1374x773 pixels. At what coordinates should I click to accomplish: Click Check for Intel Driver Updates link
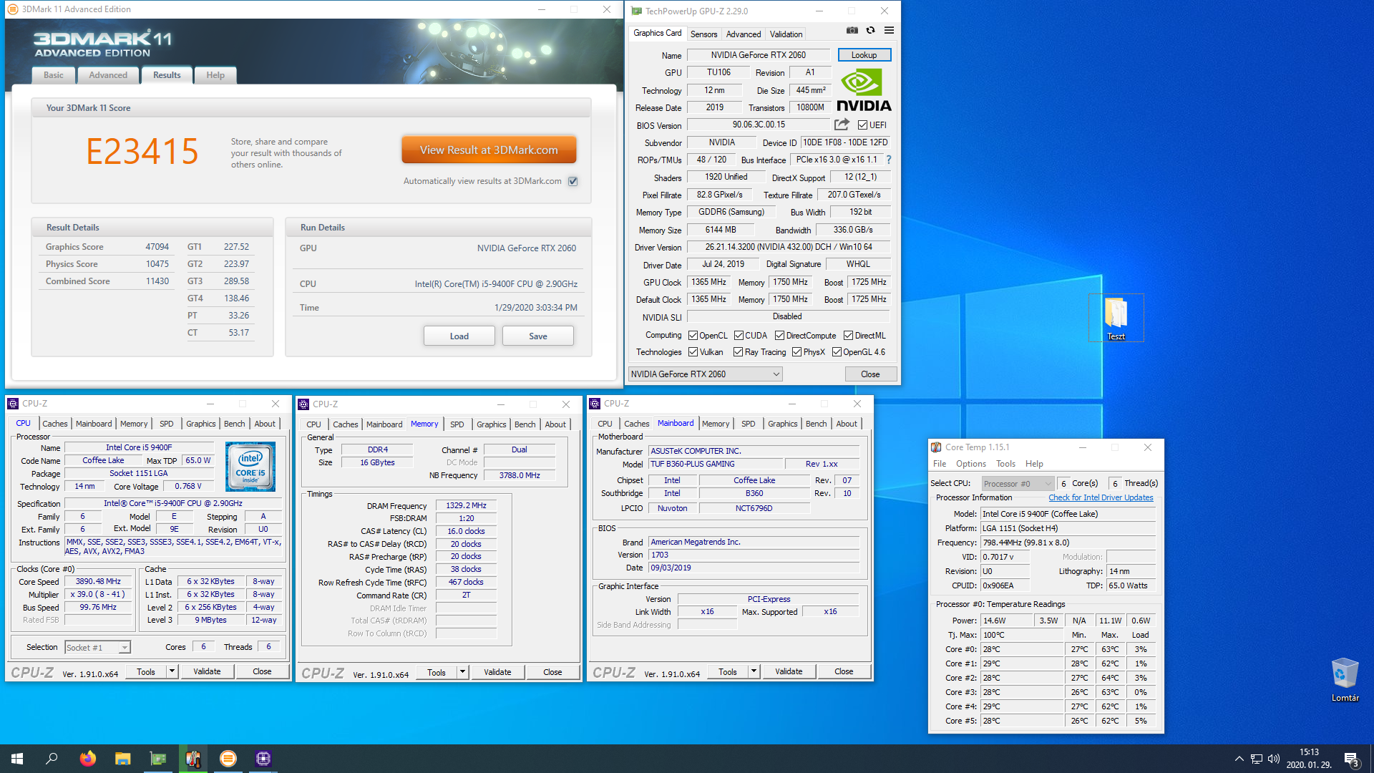(1101, 497)
